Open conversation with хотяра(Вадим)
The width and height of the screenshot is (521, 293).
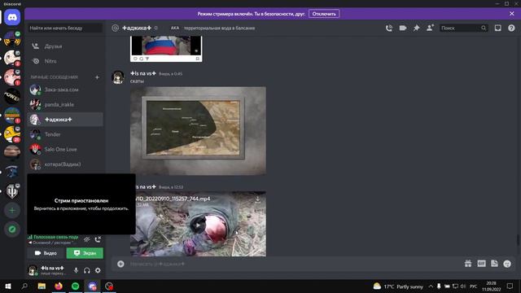point(65,164)
